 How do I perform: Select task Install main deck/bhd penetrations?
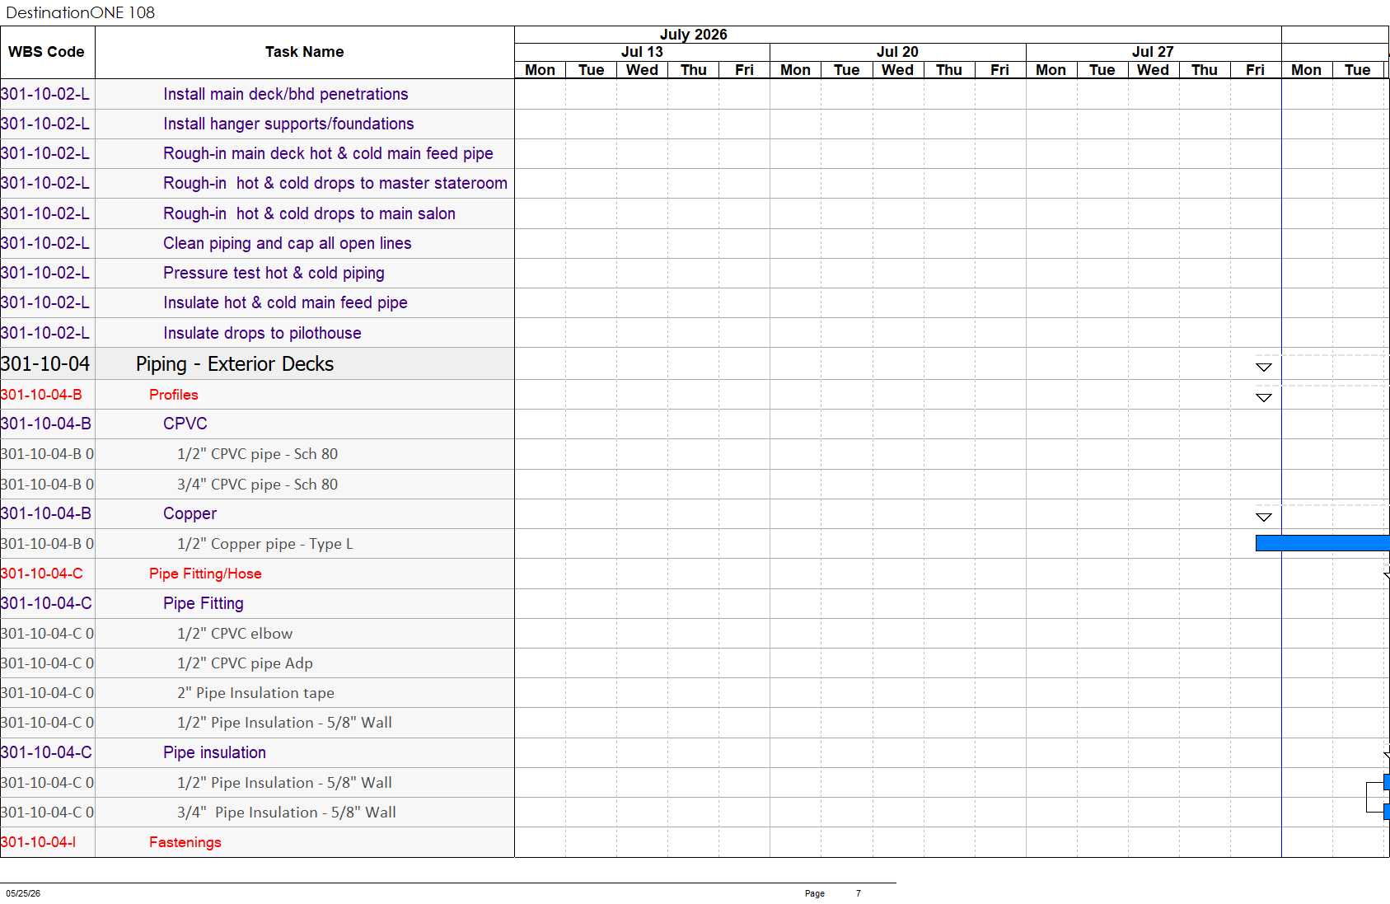pyautogui.click(x=286, y=94)
